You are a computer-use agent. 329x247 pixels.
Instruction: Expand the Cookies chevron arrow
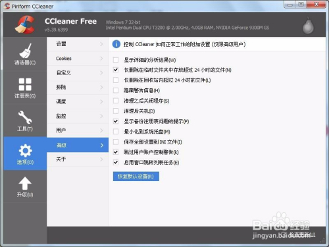click(101, 59)
